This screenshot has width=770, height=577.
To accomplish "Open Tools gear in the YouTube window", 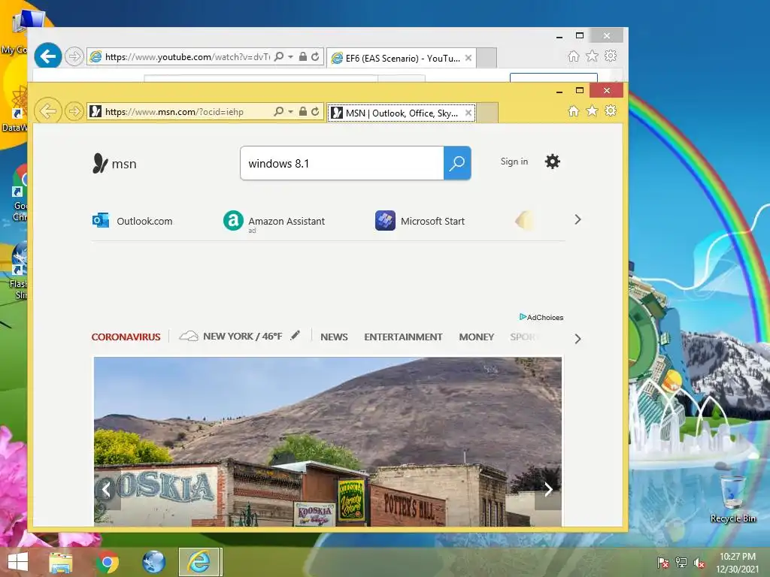I will click(611, 56).
